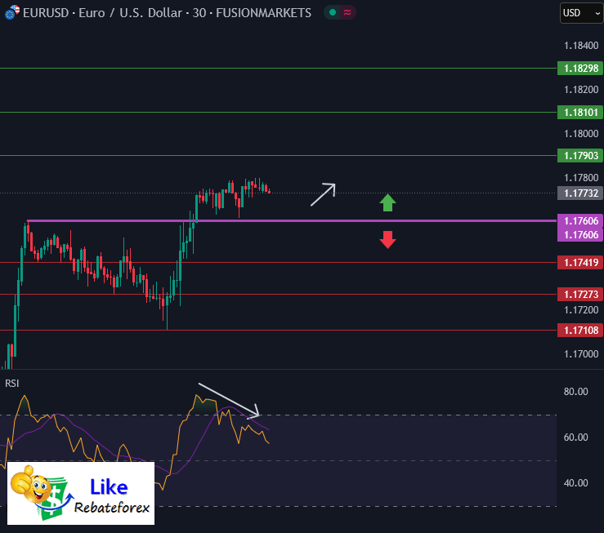Click the top purple 1.17606 price label

[580, 220]
